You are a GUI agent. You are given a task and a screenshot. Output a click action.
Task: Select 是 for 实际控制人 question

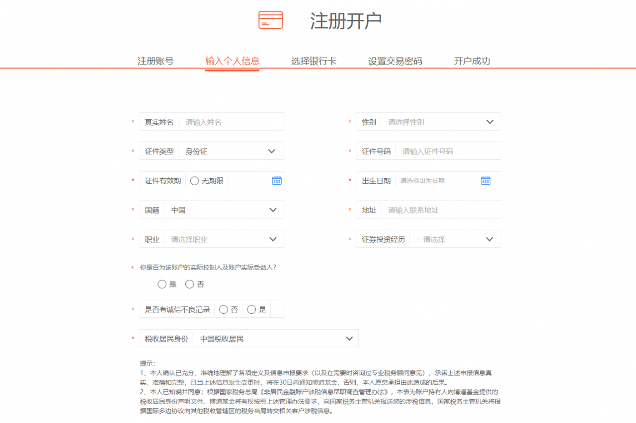click(162, 284)
